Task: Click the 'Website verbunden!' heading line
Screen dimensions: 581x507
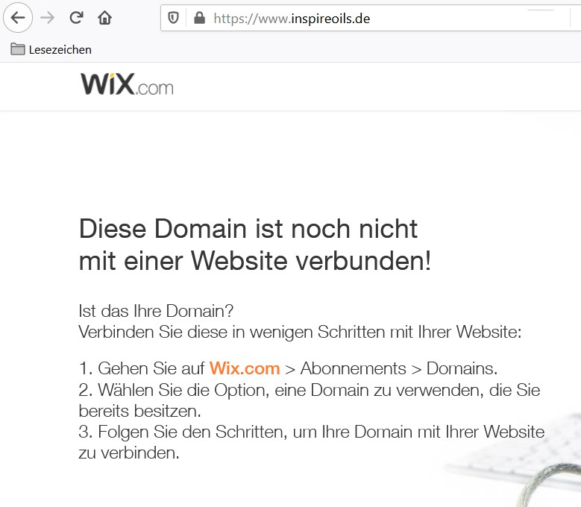Action: pos(311,262)
